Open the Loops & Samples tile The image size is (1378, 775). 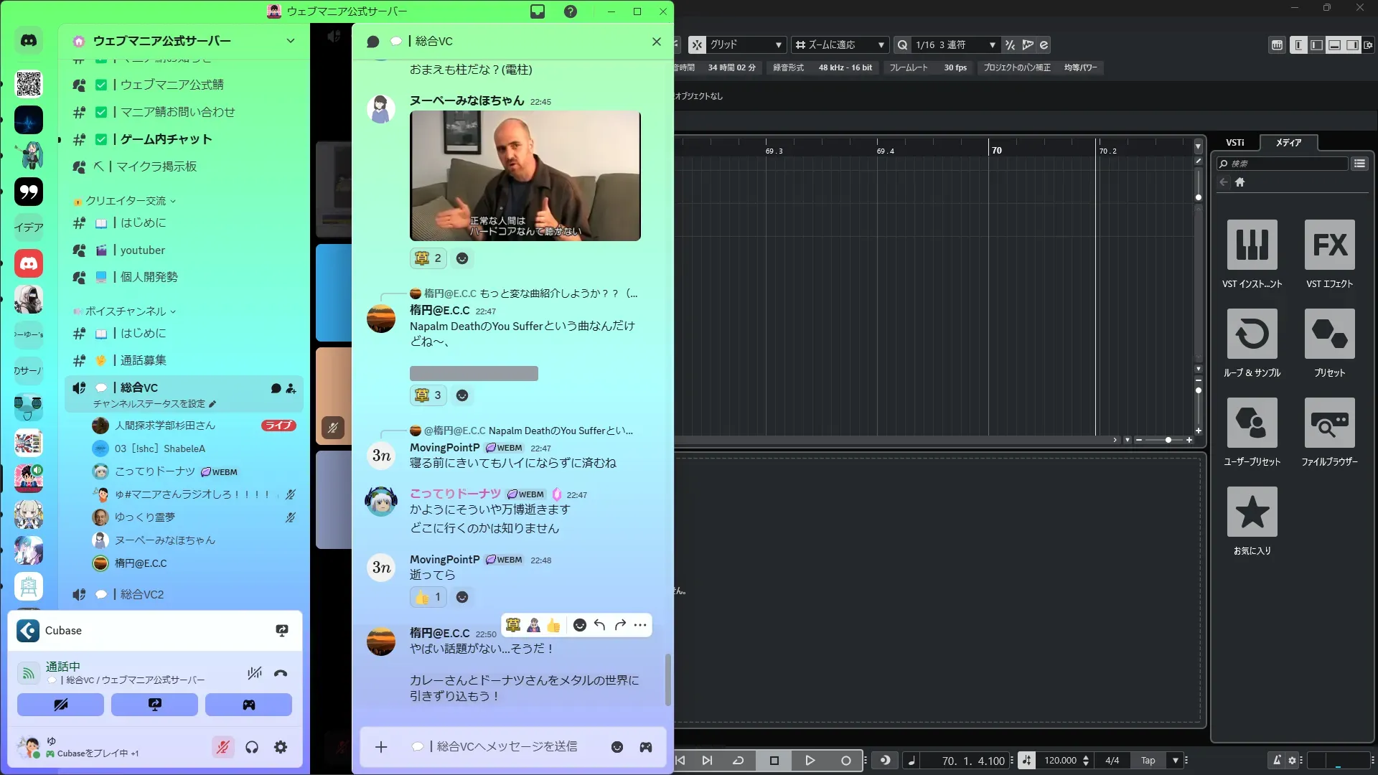tap(1252, 334)
